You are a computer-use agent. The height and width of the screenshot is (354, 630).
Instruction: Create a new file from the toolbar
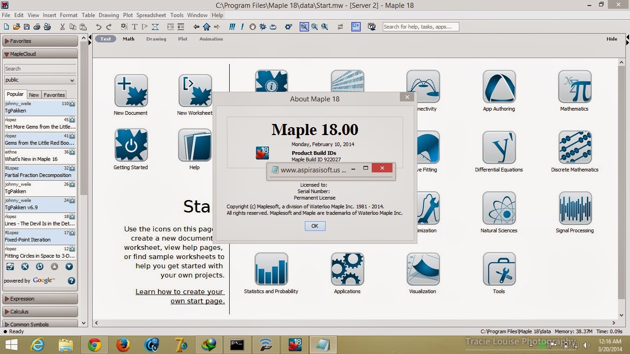pos(6,27)
